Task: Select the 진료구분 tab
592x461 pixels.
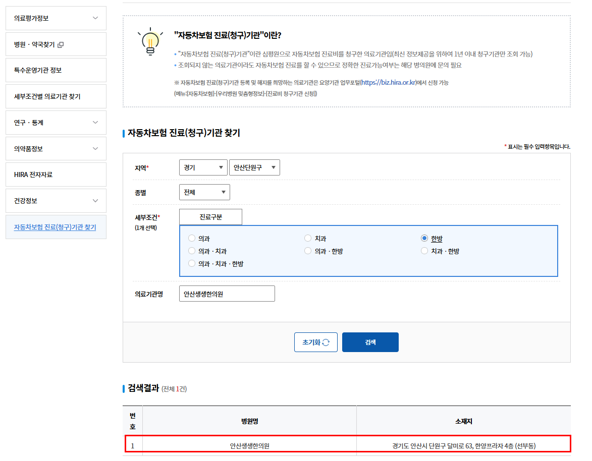Action: point(210,217)
